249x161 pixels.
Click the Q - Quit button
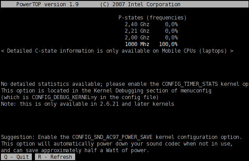pyautogui.click(x=16, y=157)
